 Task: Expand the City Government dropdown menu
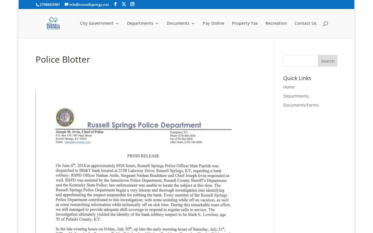pyautogui.click(x=99, y=23)
